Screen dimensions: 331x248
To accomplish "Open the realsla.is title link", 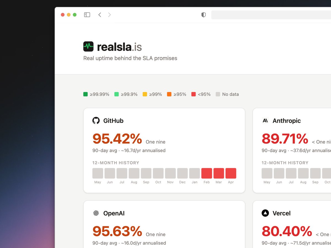I will coord(119,47).
